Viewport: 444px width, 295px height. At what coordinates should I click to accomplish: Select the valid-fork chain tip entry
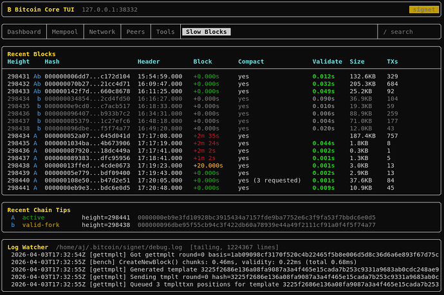point(41,225)
